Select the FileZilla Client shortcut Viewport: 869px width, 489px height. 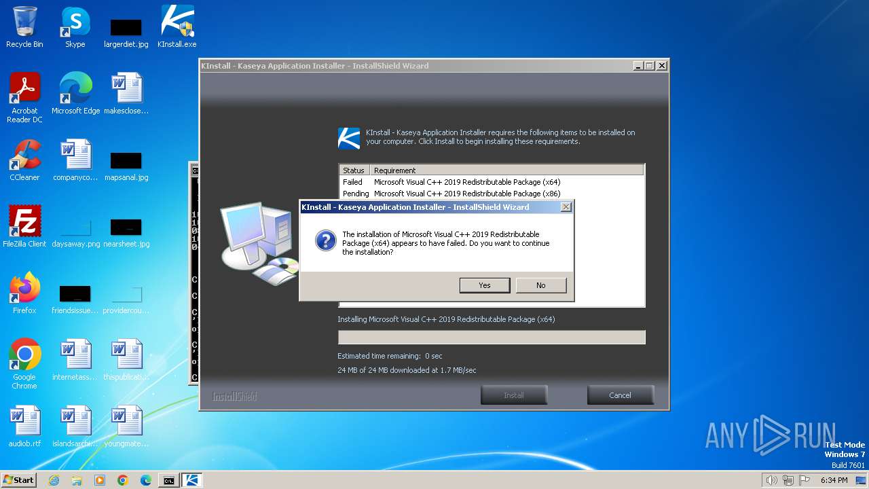tap(24, 227)
